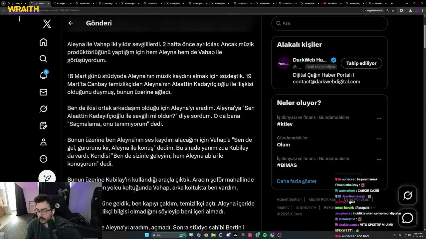The height and width of the screenshot is (239, 426).
Task: Open Windows Start menu
Action: coord(147,235)
